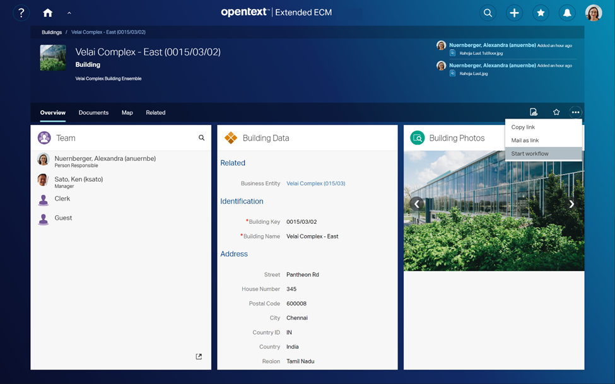Open the three-dot more actions menu
615x384 pixels.
(575, 112)
